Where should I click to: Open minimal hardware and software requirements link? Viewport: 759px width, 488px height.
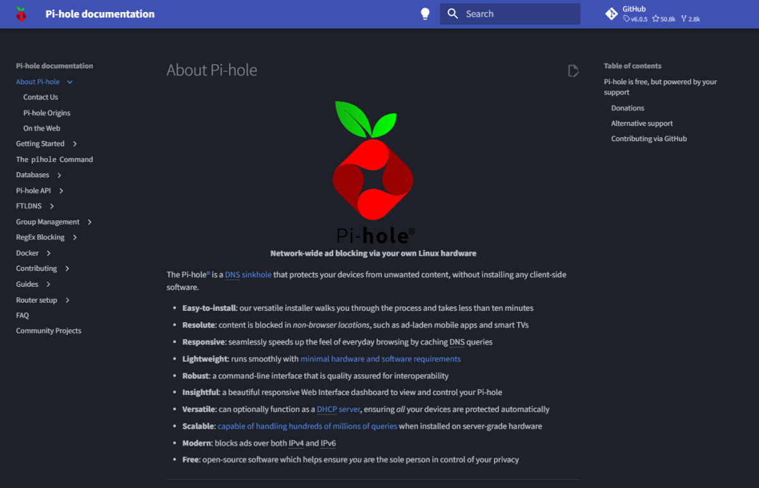point(381,359)
